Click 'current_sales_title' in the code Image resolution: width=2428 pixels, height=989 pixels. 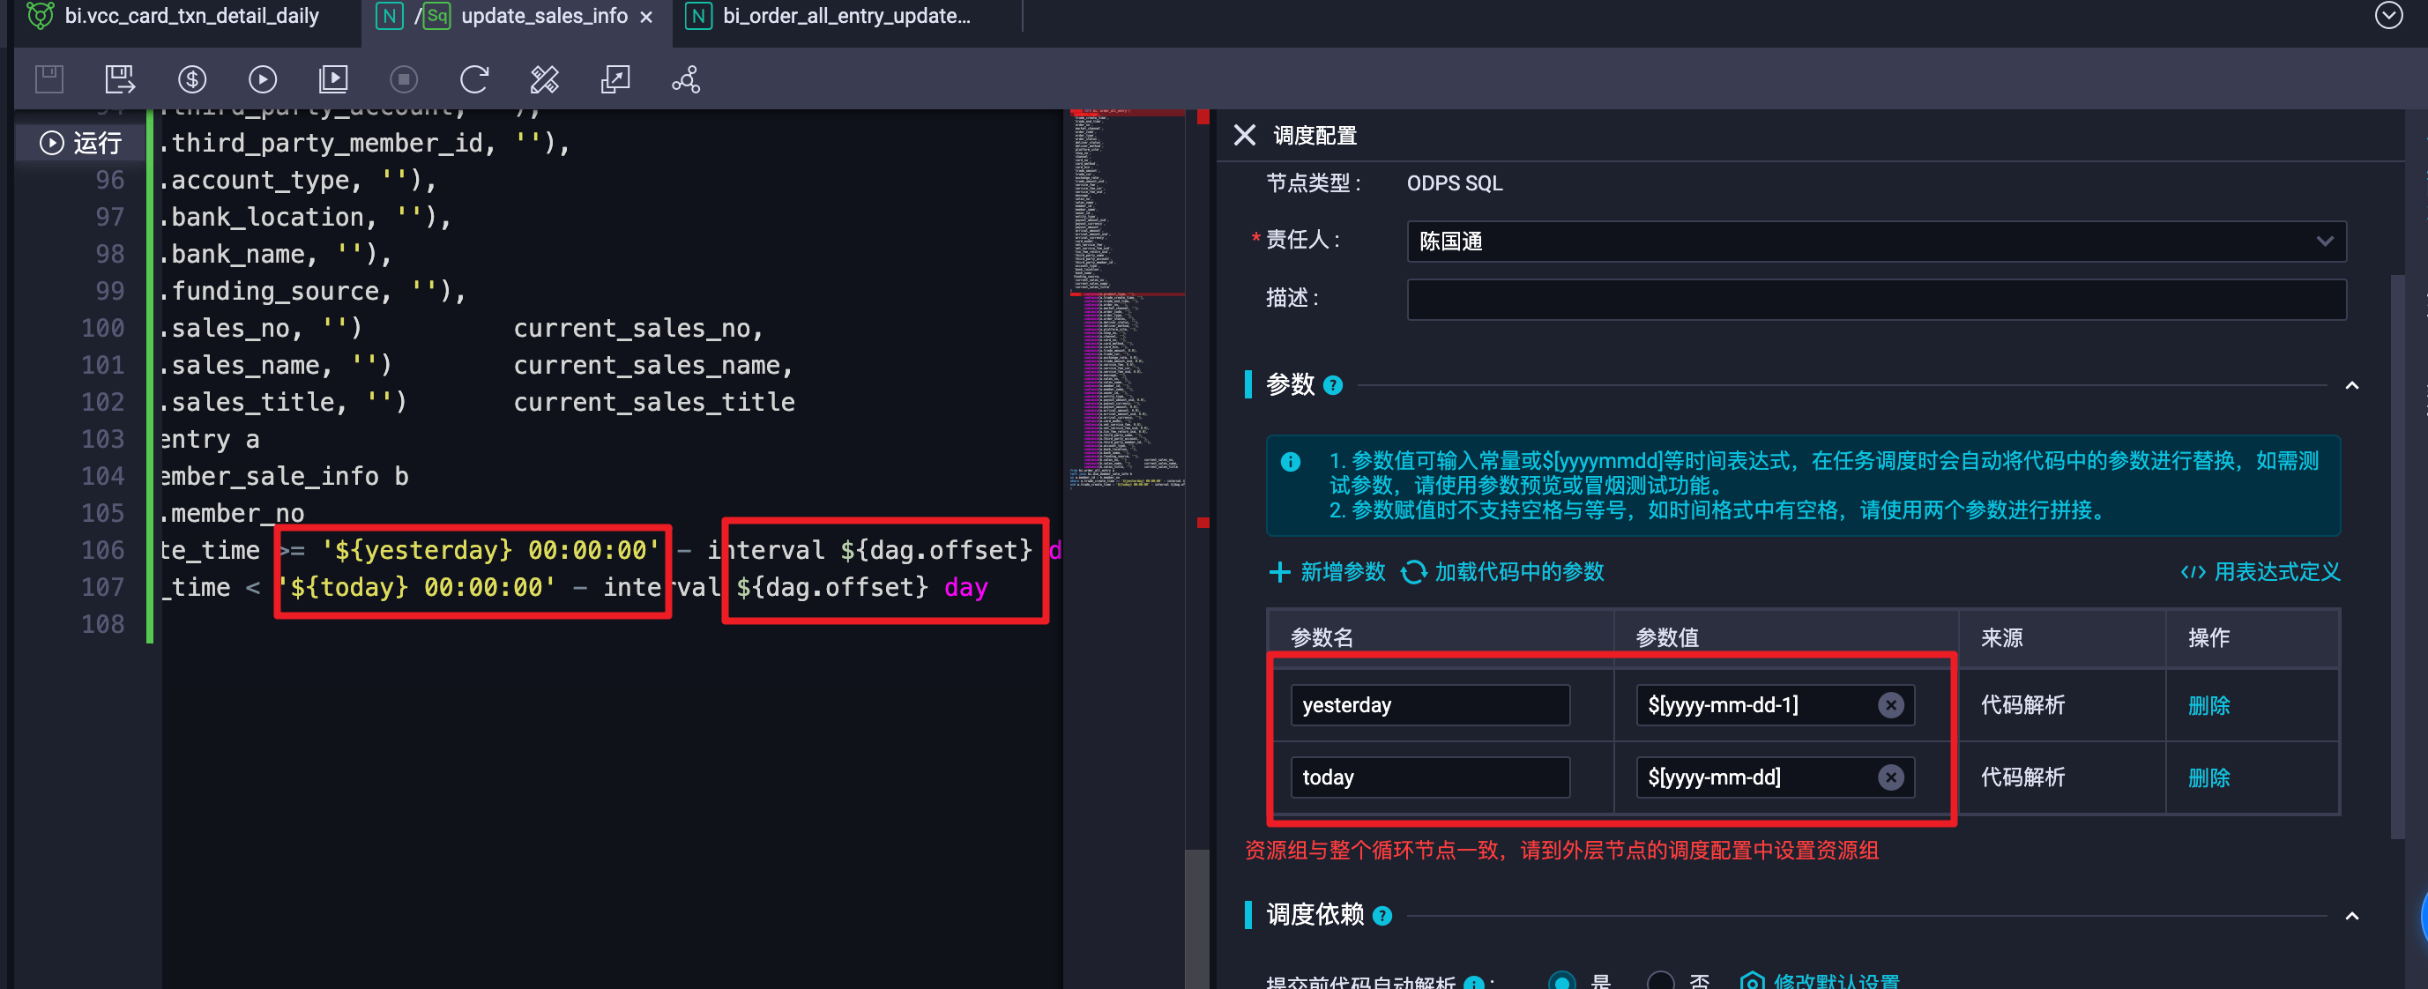[654, 402]
